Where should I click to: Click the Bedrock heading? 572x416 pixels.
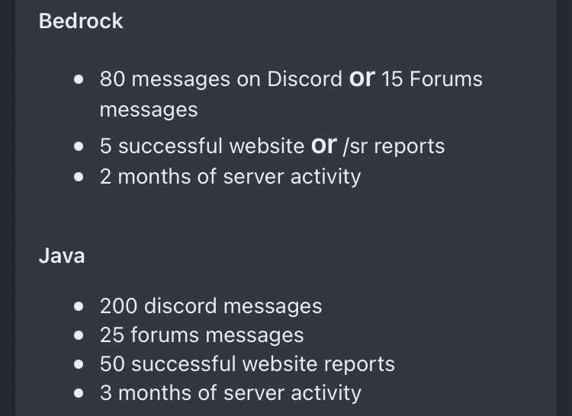(x=81, y=21)
